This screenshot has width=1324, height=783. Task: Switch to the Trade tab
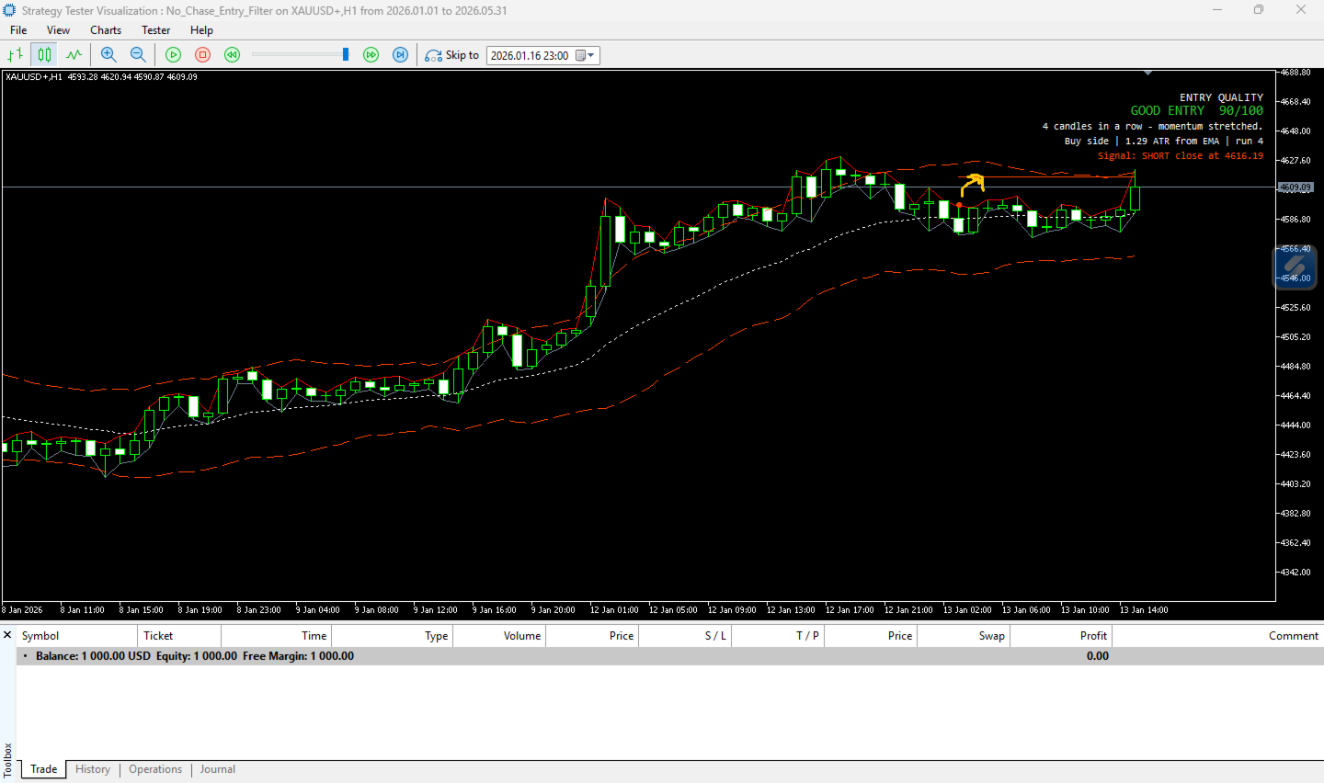coord(43,769)
